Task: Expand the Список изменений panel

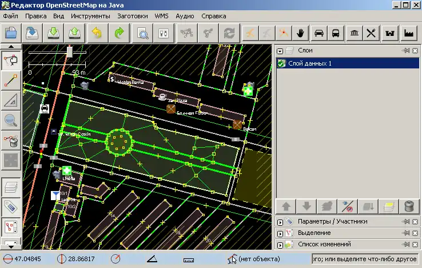Action: (x=280, y=244)
